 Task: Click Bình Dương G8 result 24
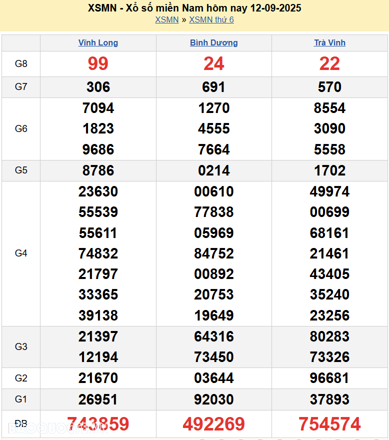coord(213,63)
